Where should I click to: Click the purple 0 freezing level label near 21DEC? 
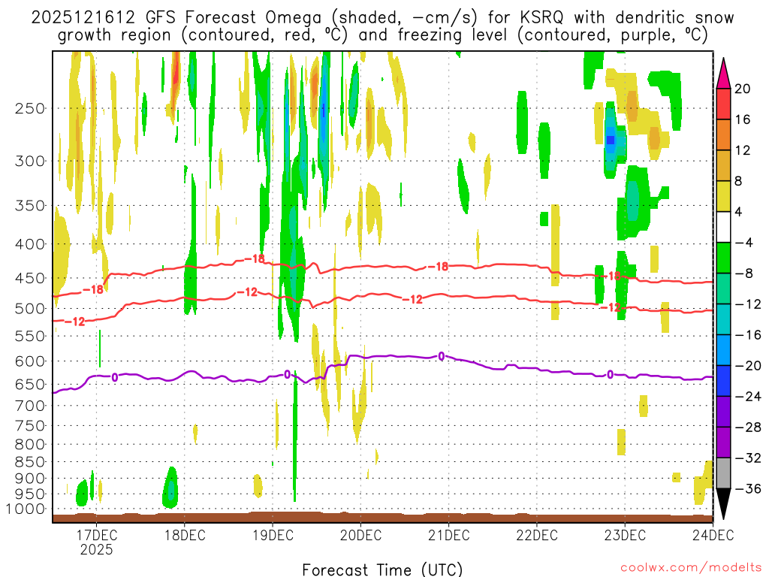tap(442, 356)
